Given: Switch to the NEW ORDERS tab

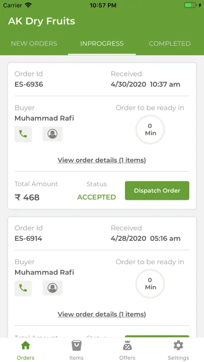Looking at the screenshot, I should click(x=34, y=44).
